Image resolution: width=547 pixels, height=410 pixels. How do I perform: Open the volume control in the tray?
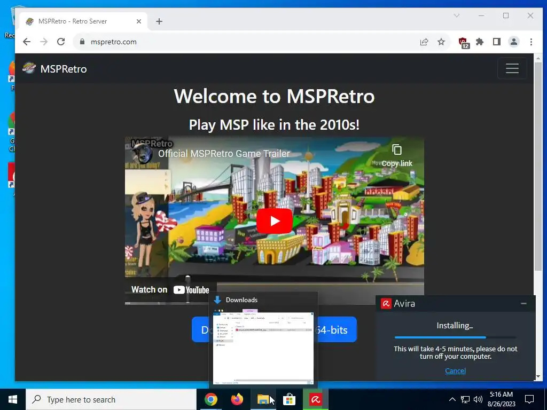click(x=478, y=399)
